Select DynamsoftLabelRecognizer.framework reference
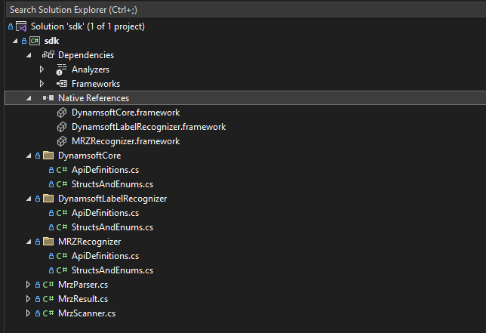Screen dimensions: 486x333 148,127
